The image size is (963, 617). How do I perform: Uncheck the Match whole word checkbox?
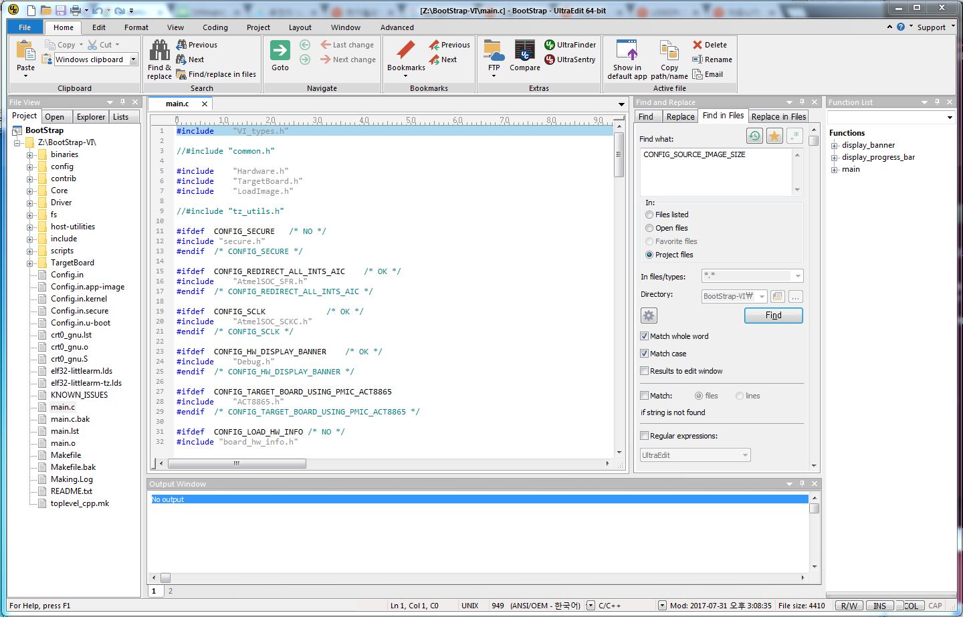(645, 336)
